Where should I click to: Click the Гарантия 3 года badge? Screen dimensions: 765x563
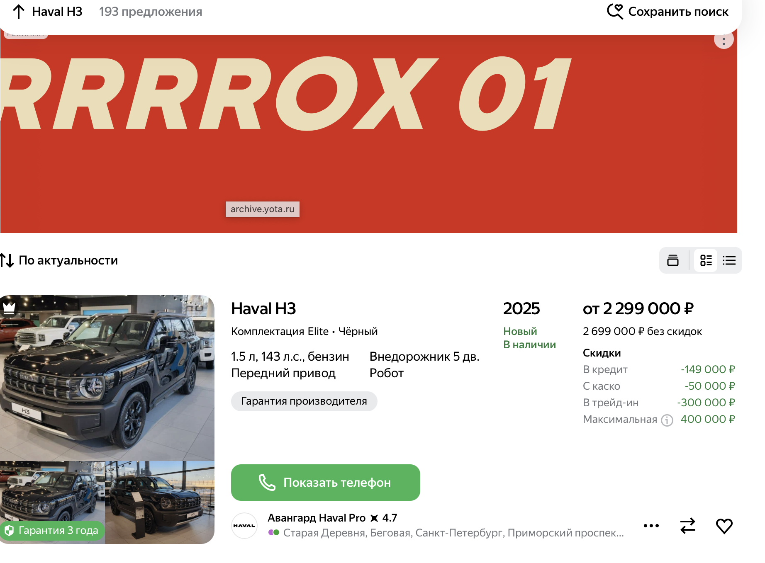click(x=52, y=531)
